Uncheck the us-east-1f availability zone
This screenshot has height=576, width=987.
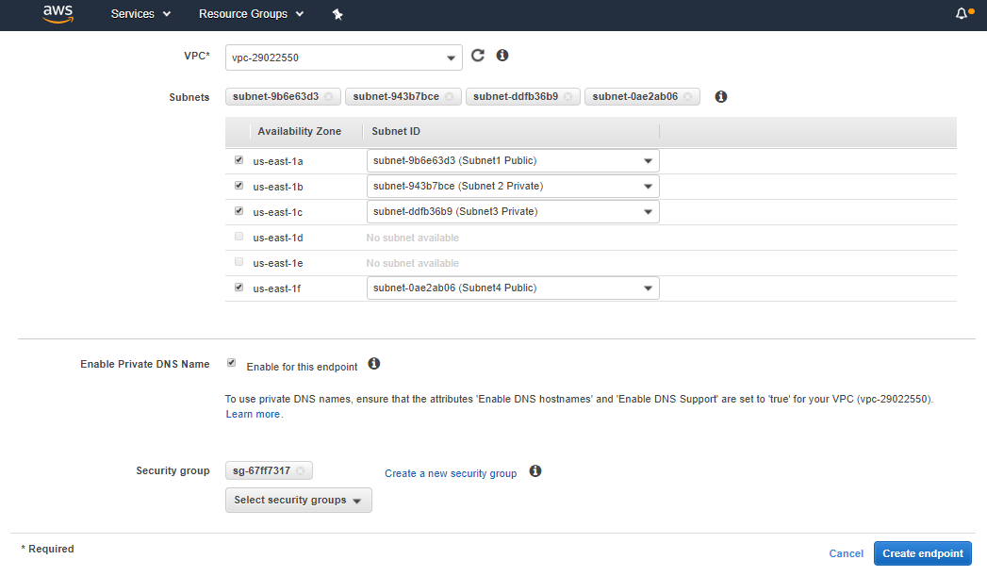[x=239, y=288]
